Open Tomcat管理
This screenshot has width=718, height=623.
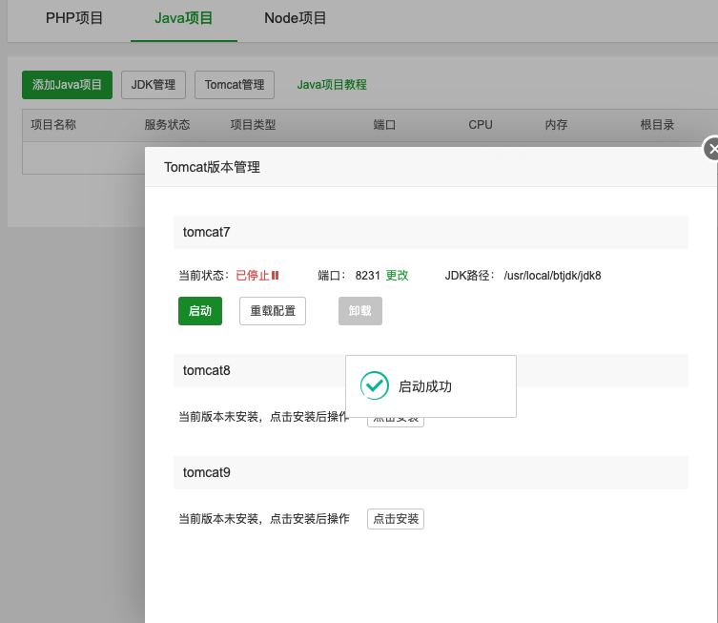(x=235, y=85)
